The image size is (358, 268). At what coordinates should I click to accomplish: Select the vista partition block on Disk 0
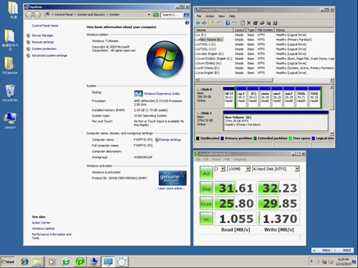pyautogui.click(x=265, y=97)
